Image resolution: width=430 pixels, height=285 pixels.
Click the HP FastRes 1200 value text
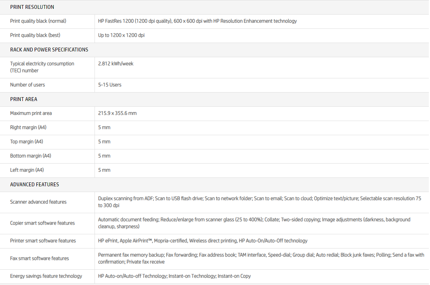click(x=197, y=21)
